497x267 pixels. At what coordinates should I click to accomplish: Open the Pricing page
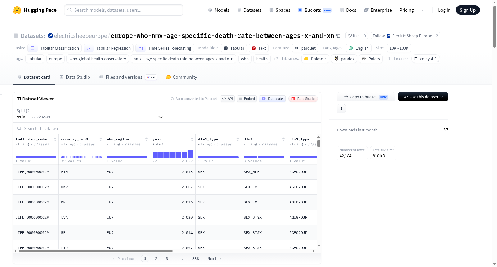(x=406, y=10)
